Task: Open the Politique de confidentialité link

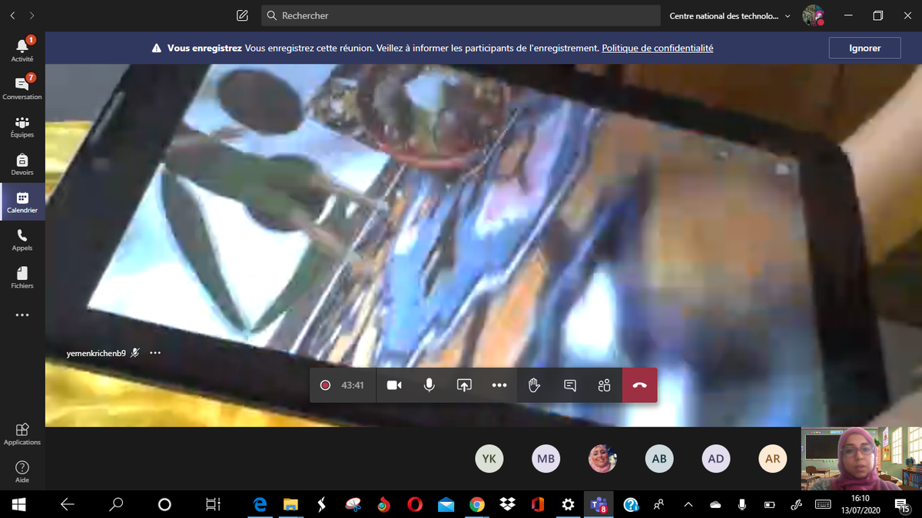Action: click(658, 48)
